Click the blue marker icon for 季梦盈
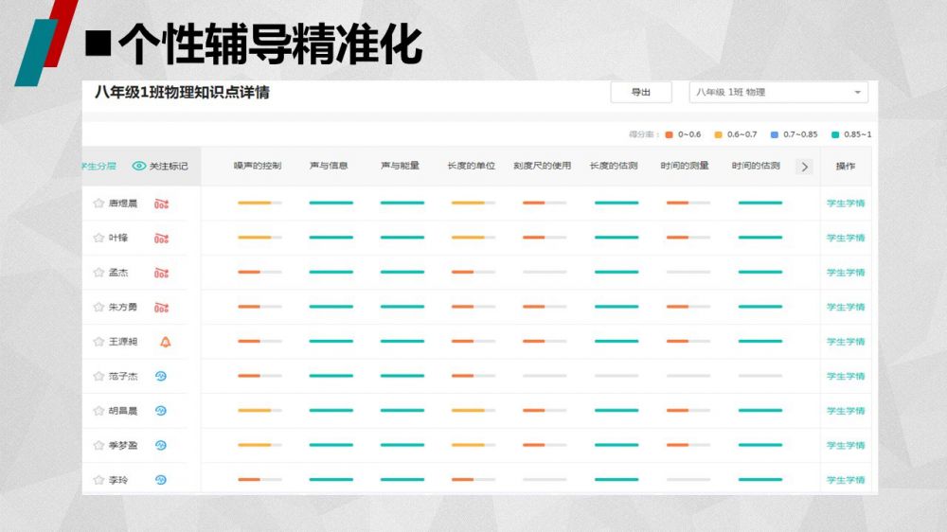Viewport: 947px width, 532px height. pyautogui.click(x=161, y=445)
